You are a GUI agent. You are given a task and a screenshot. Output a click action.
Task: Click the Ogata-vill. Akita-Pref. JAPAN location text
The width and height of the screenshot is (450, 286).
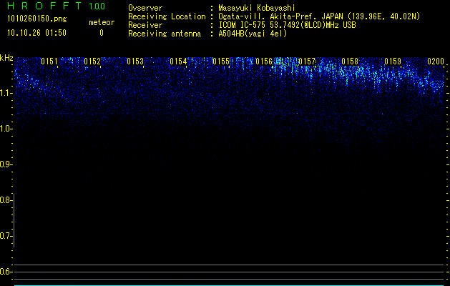[x=319, y=16]
